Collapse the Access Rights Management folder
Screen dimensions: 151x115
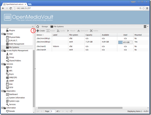click(x=2, y=50)
